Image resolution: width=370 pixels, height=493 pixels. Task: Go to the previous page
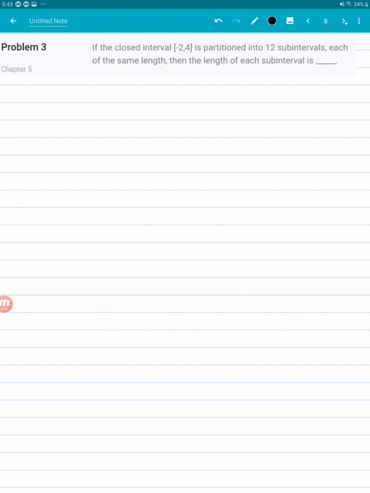coord(308,21)
